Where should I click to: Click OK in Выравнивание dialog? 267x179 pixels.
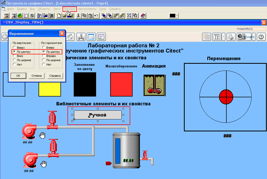pyautogui.click(x=18, y=76)
